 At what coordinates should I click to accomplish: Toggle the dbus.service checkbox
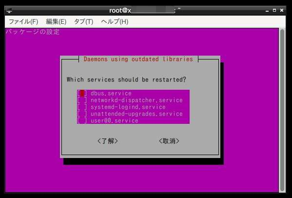coord(82,93)
